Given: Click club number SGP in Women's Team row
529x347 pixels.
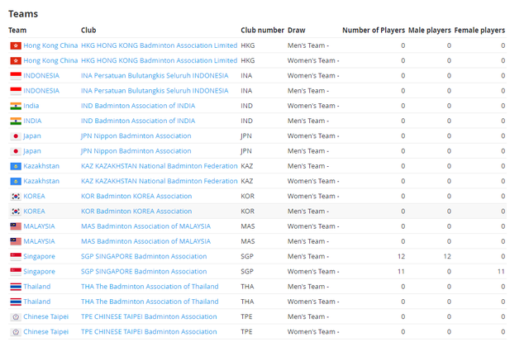Looking at the screenshot, I should [247, 272].
